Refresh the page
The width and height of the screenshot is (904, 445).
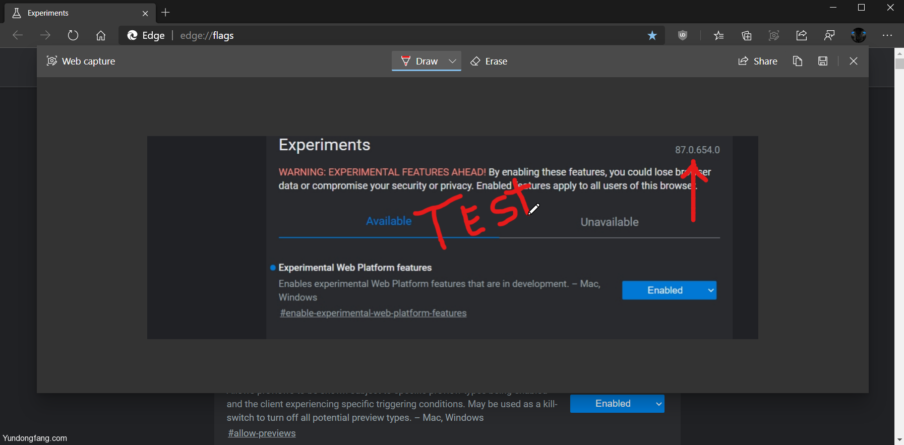(73, 35)
